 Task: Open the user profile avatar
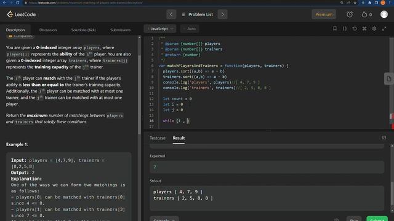[x=384, y=14]
